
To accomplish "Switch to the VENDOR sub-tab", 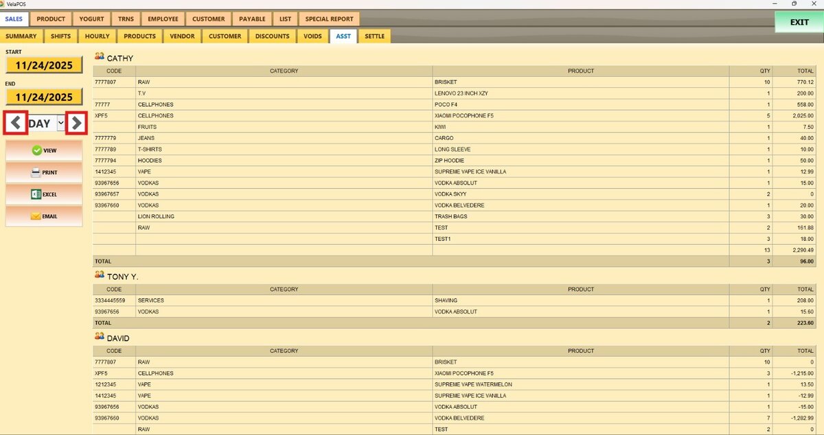I will pos(182,36).
